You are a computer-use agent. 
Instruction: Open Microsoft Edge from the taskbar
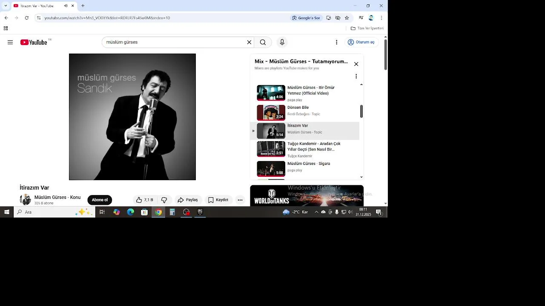[x=130, y=212]
